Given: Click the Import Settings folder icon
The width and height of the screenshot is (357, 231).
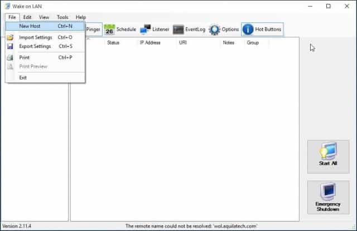Looking at the screenshot, I should [x=10, y=37].
